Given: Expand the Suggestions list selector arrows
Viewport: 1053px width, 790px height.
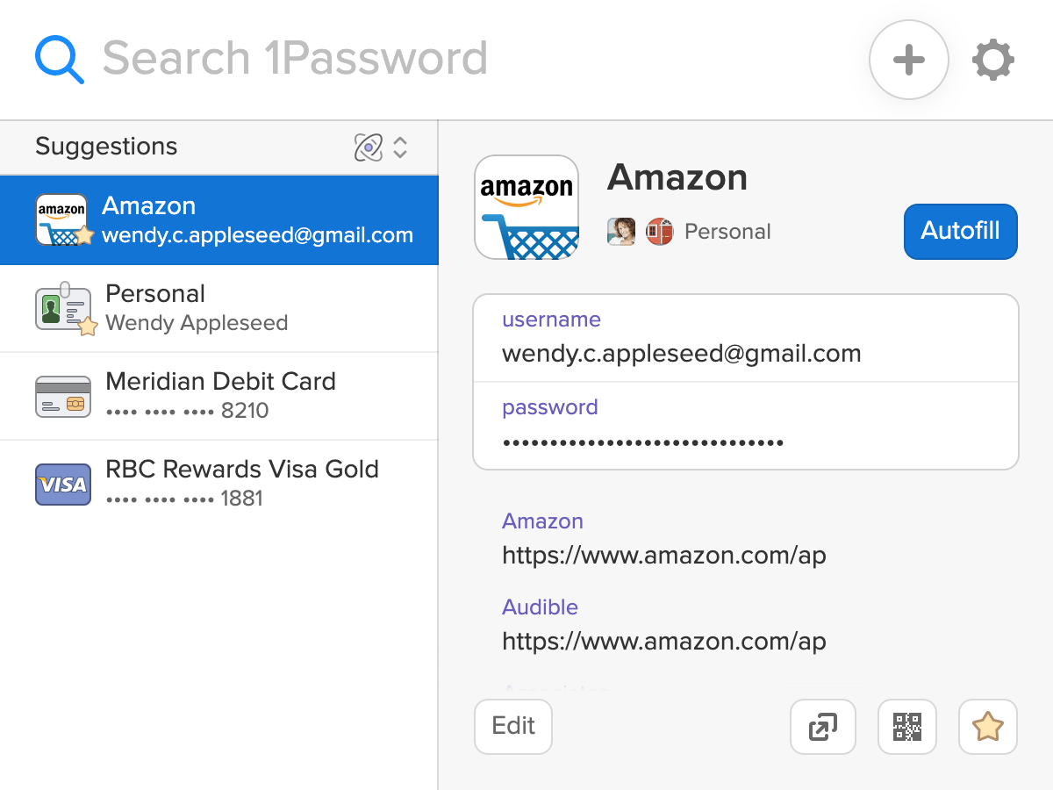Looking at the screenshot, I should pos(400,147).
